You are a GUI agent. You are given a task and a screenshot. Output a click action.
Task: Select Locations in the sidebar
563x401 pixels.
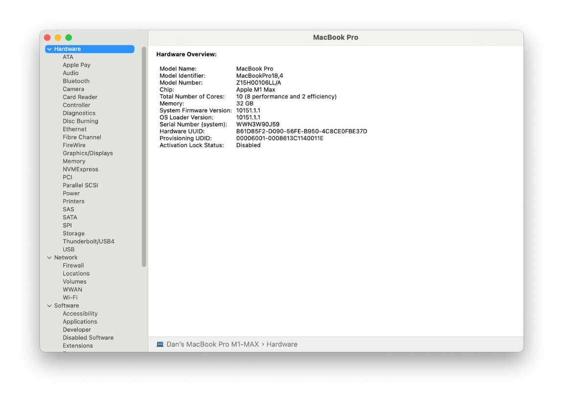click(76, 273)
